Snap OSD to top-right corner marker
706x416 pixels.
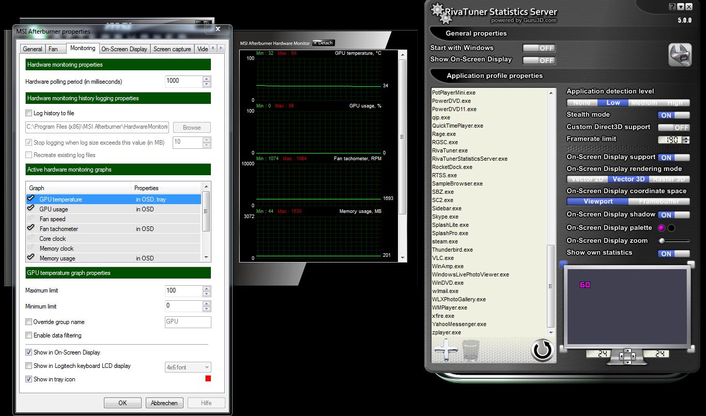click(691, 264)
